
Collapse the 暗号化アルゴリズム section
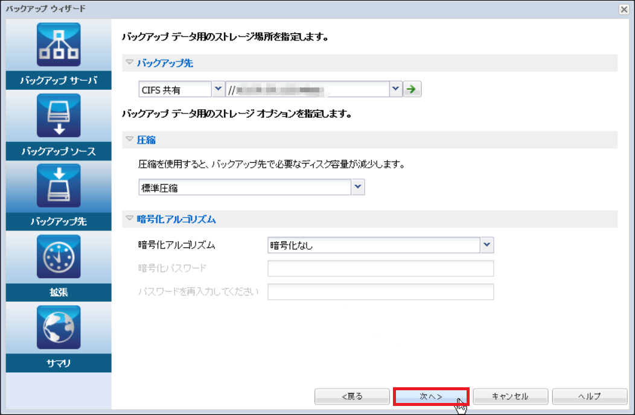coord(130,218)
